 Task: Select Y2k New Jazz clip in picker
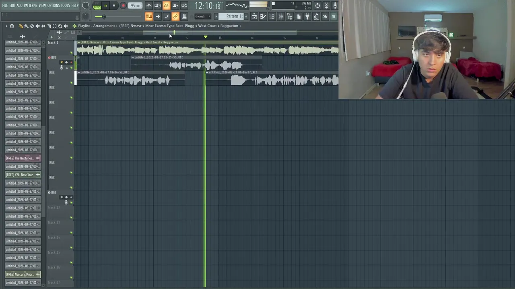pyautogui.click(x=23, y=175)
